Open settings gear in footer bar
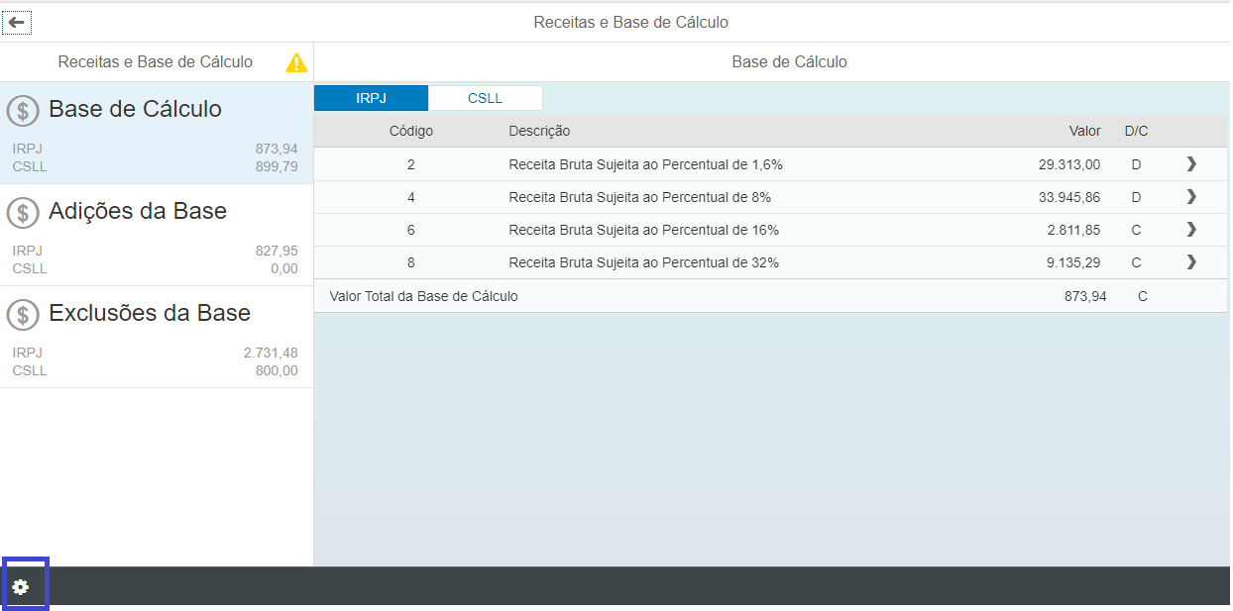 (21, 587)
